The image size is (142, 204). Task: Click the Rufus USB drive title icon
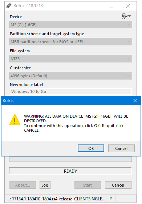[x=9, y=6]
